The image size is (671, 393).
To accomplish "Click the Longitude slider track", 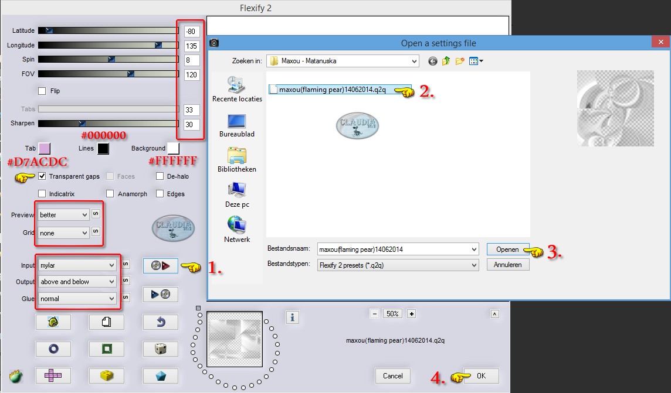I will pos(109,45).
